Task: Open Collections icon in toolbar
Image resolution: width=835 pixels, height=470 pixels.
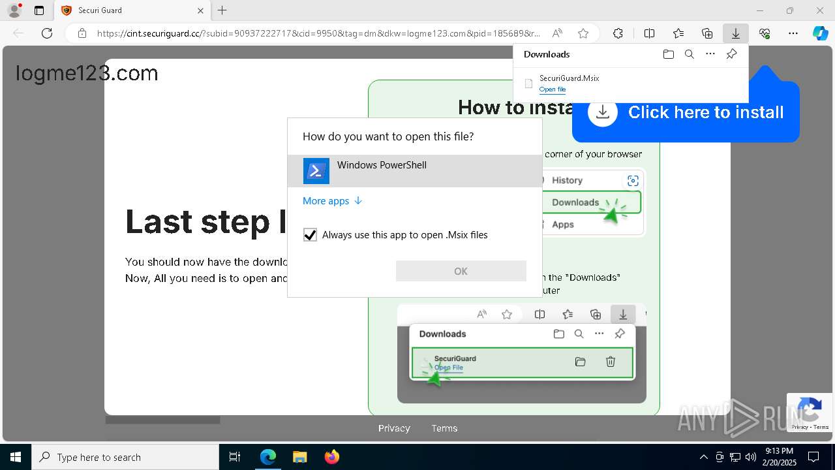Action: coord(707,33)
